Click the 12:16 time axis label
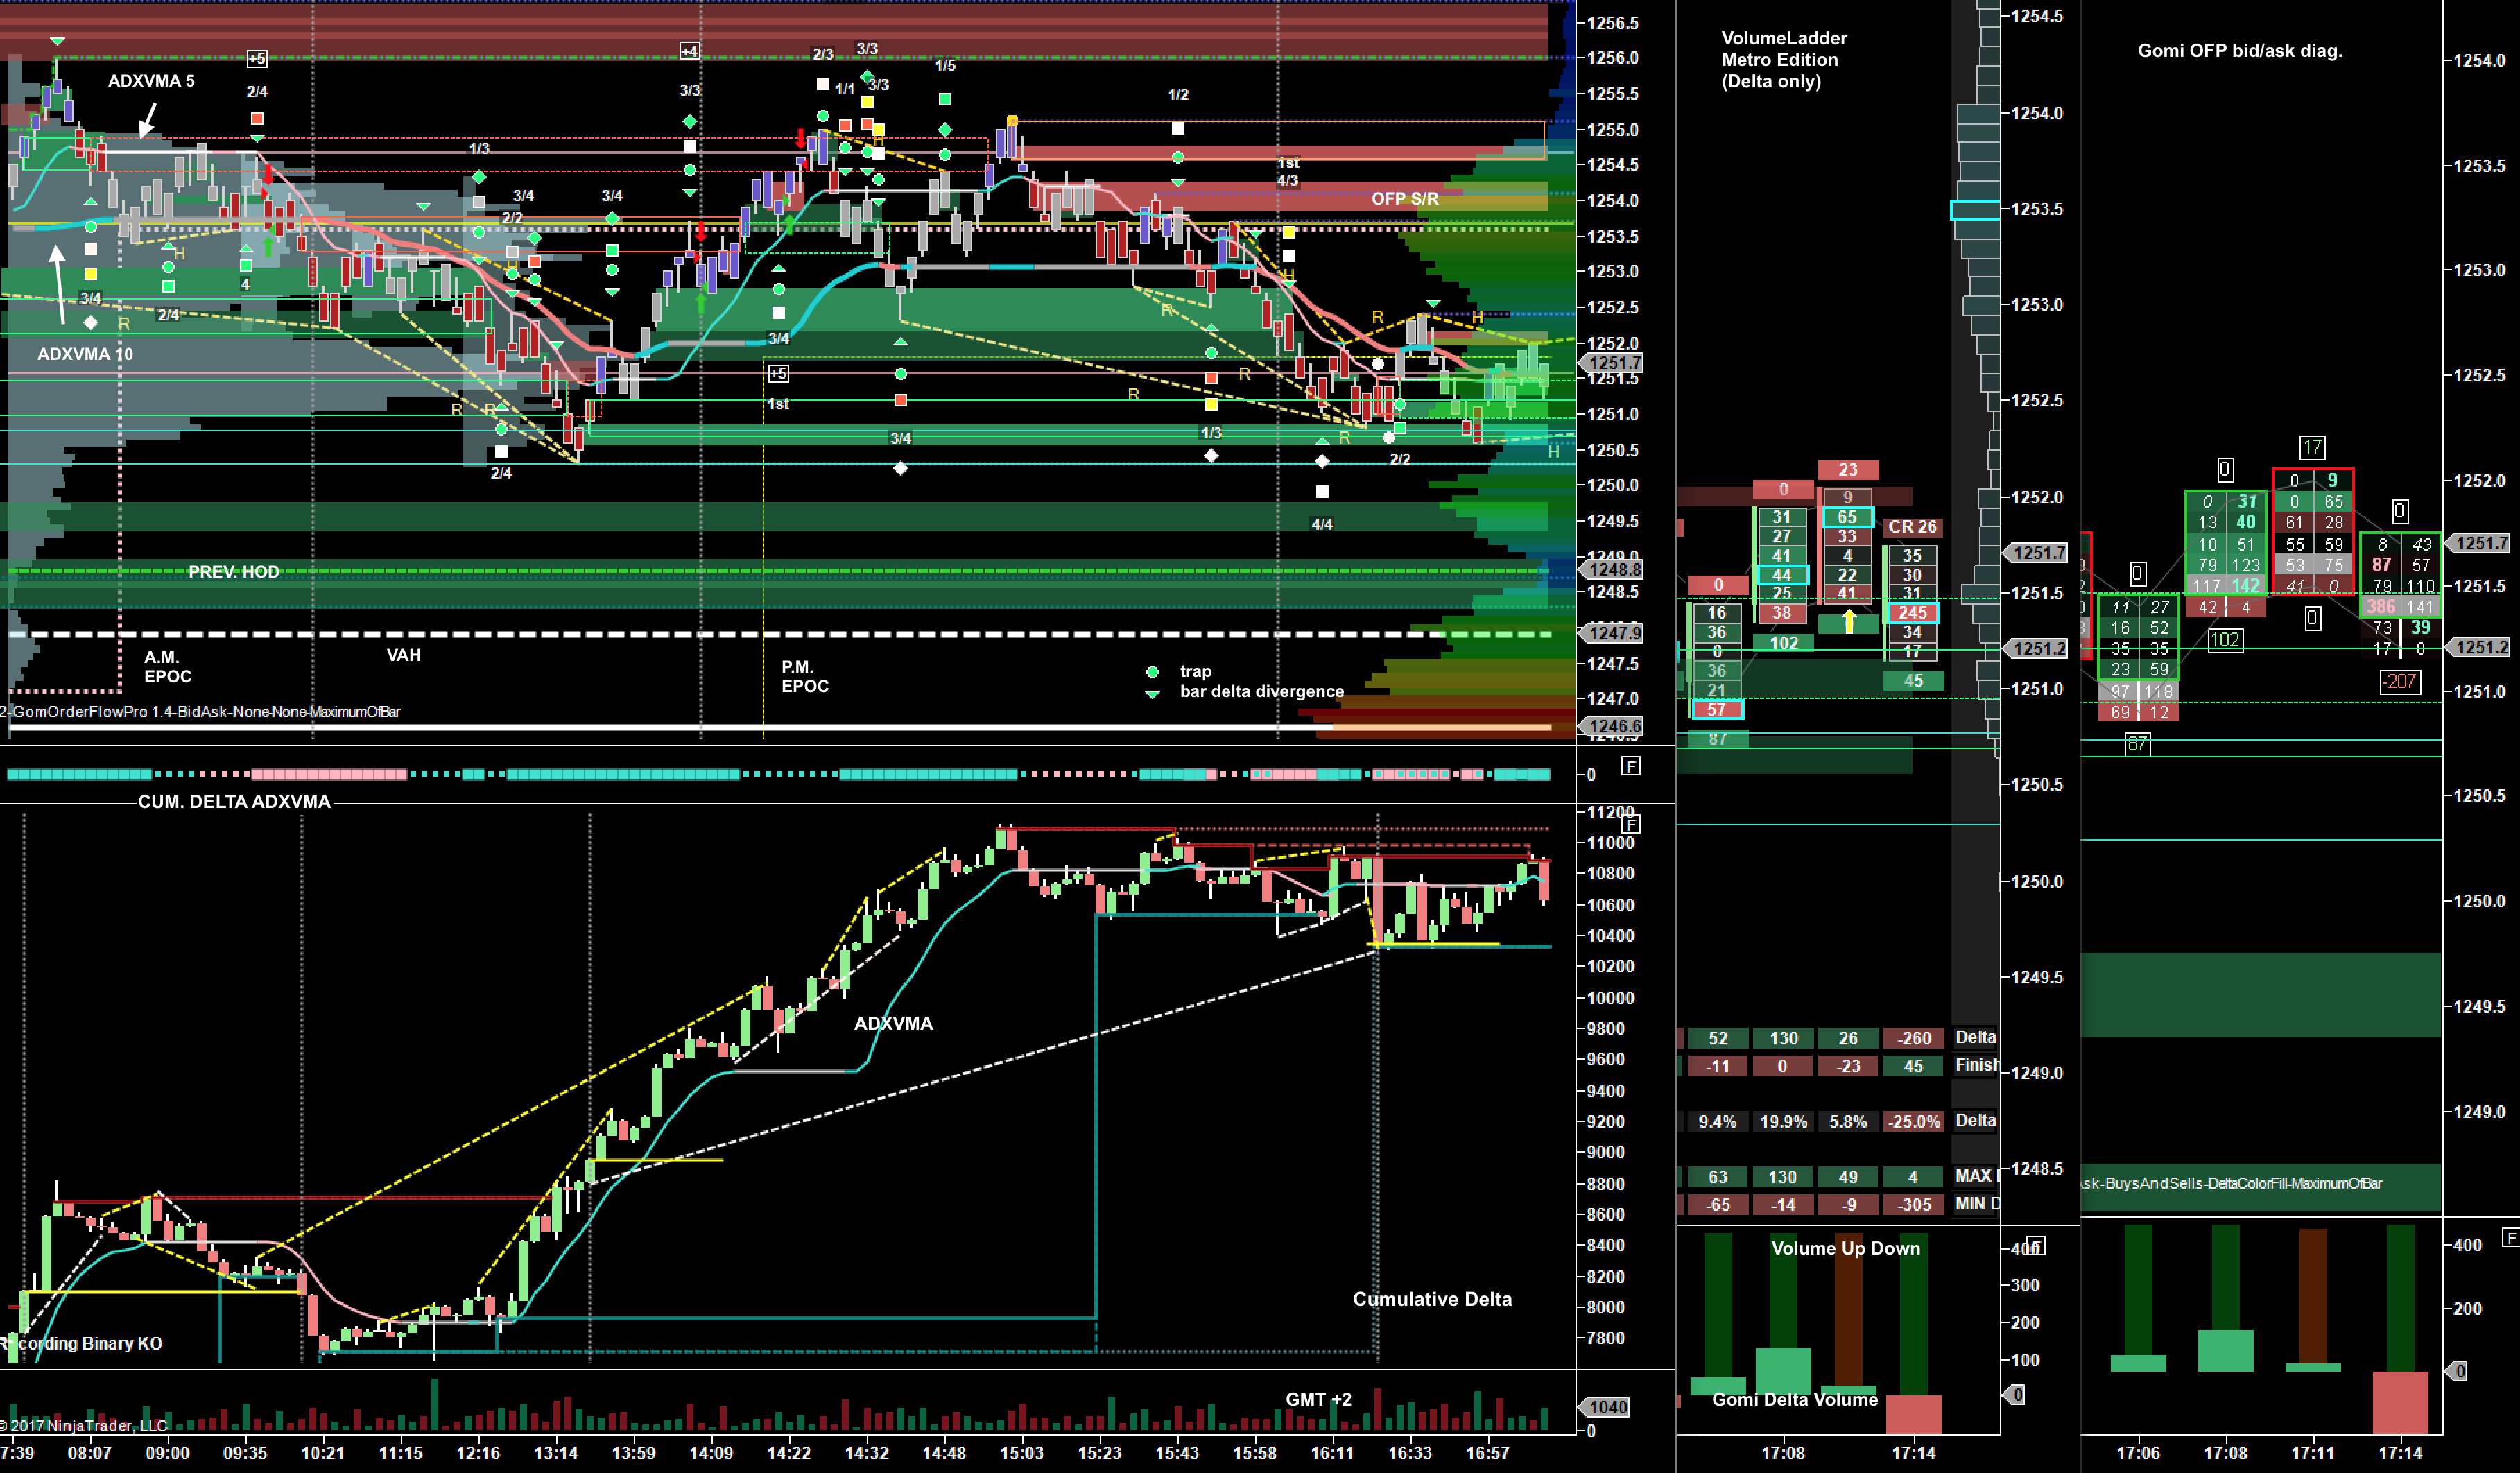 (478, 1453)
